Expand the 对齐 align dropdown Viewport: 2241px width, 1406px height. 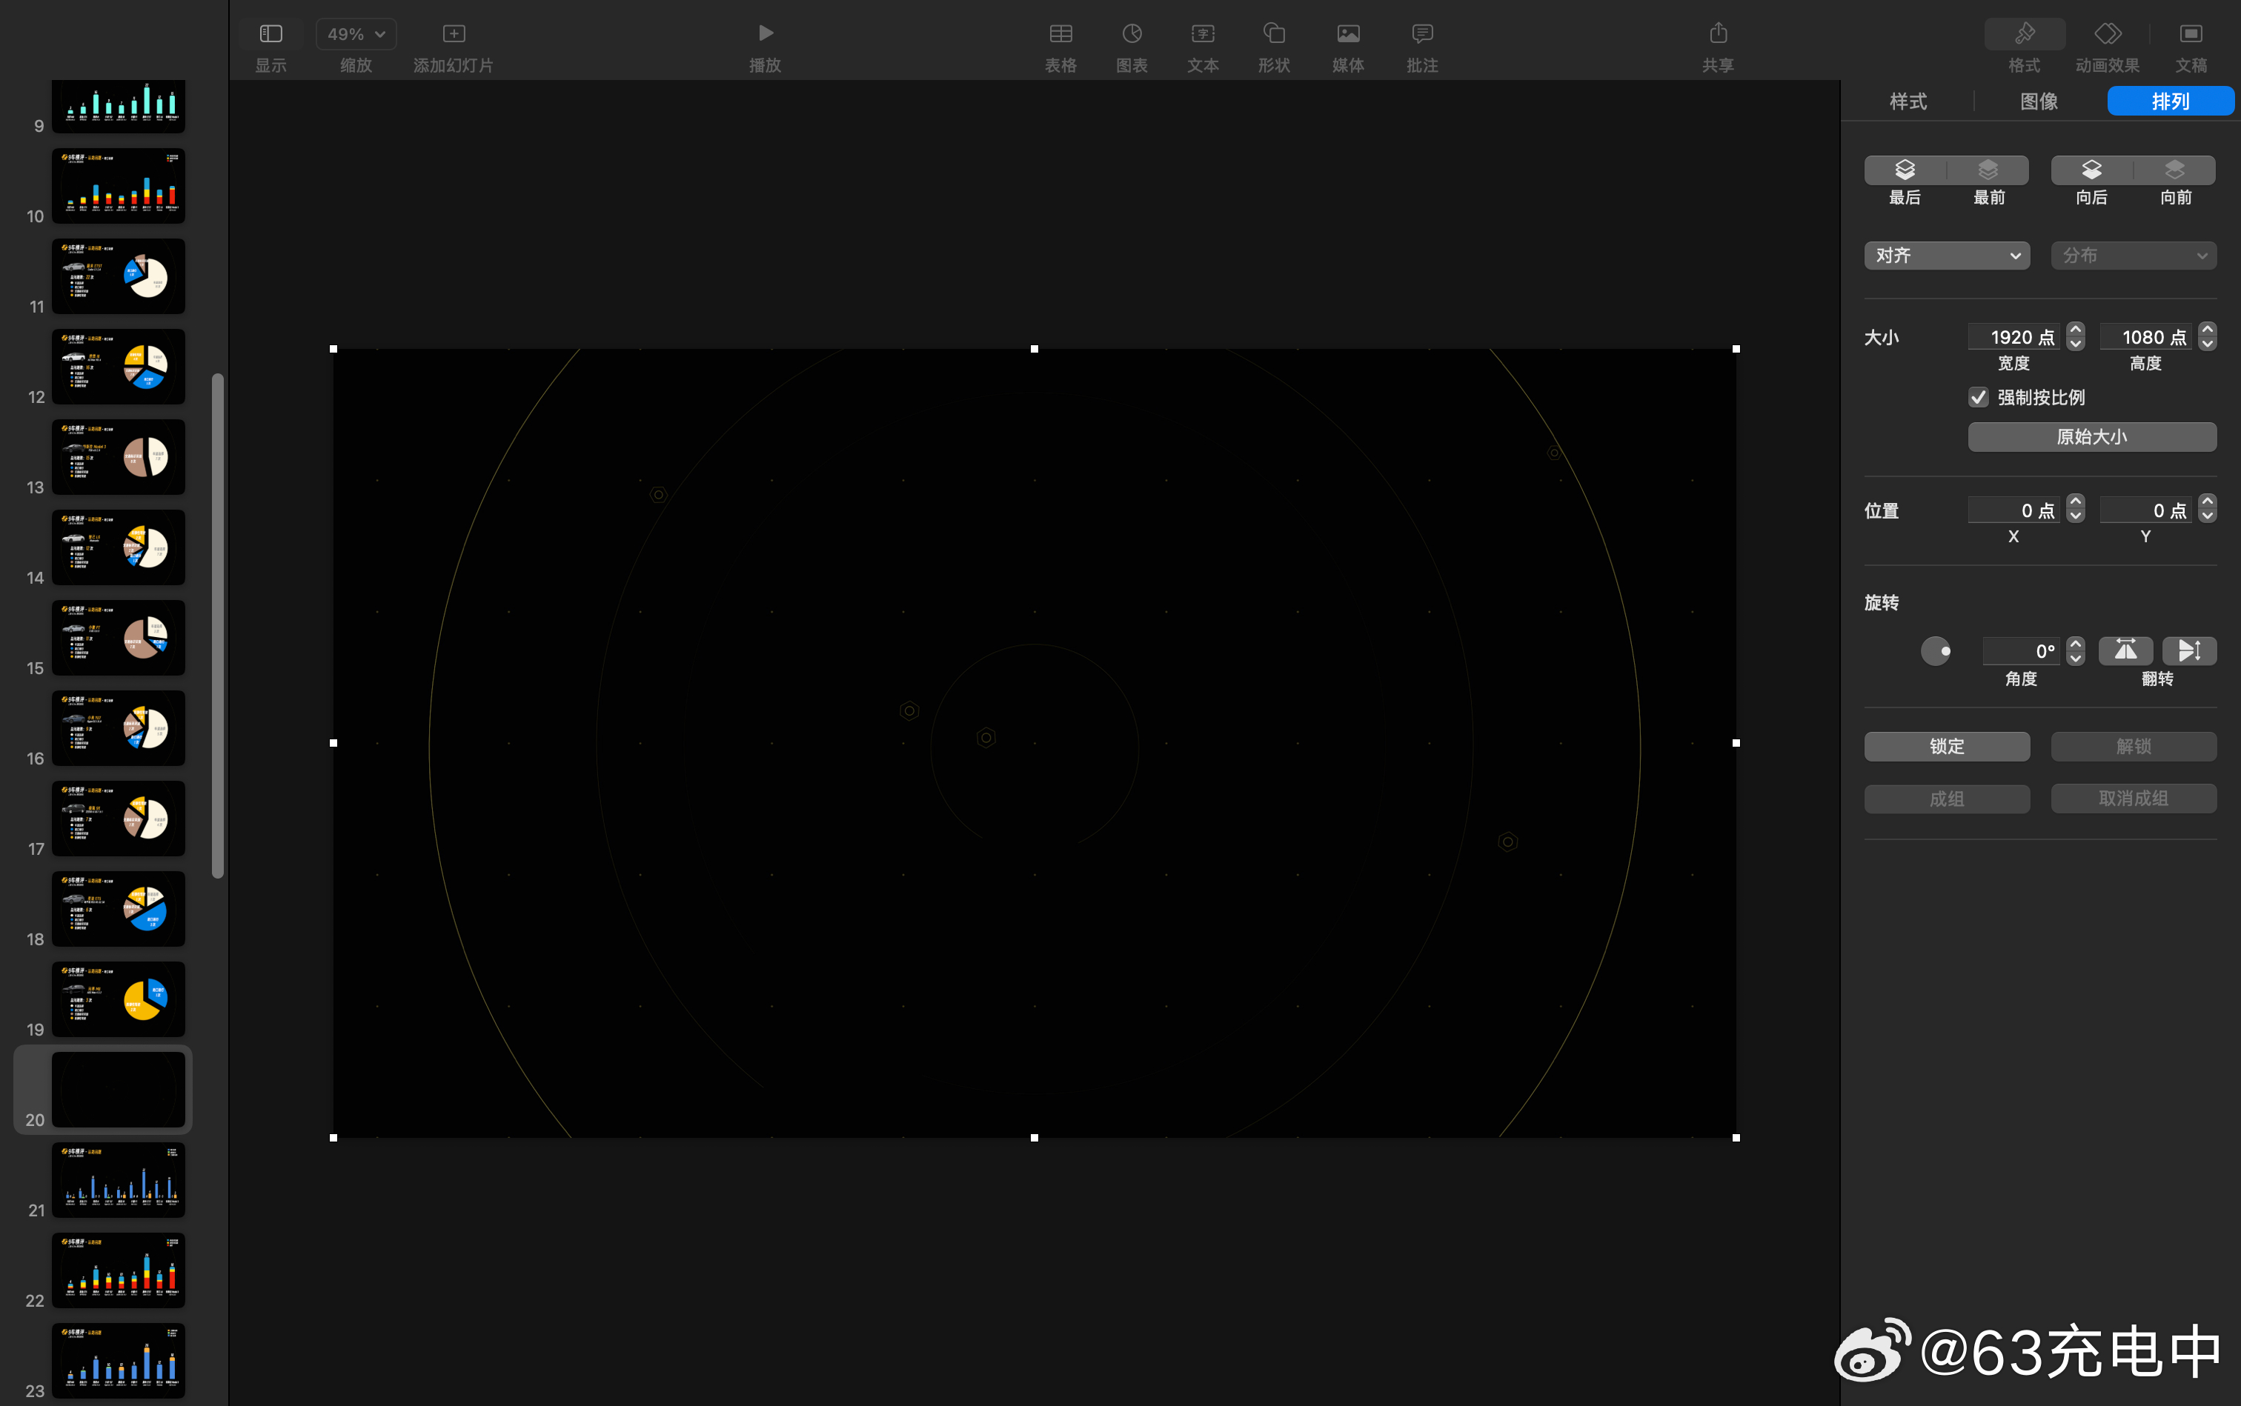1946,255
